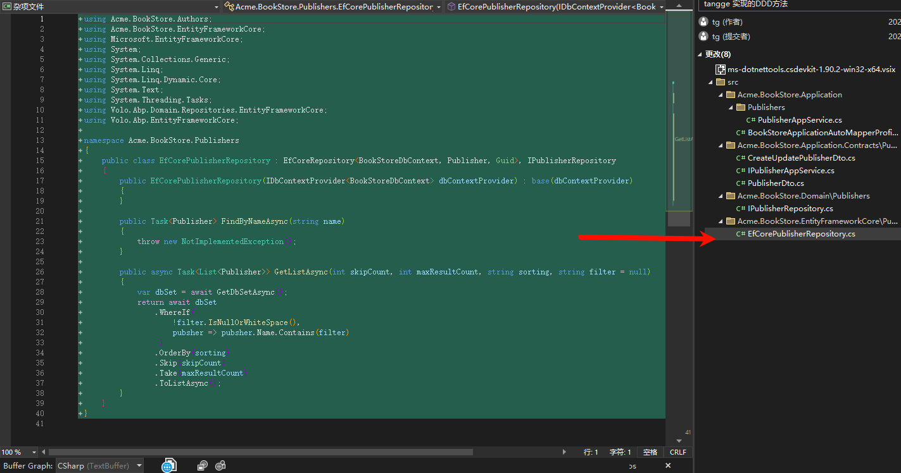Collapse the Acme.BookStore.Domain\Publishers folder arrow
Screen dimensions: 901x473
click(721, 196)
